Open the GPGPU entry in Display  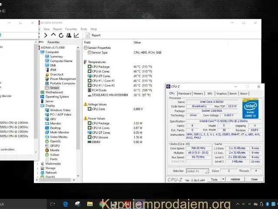[55, 145]
